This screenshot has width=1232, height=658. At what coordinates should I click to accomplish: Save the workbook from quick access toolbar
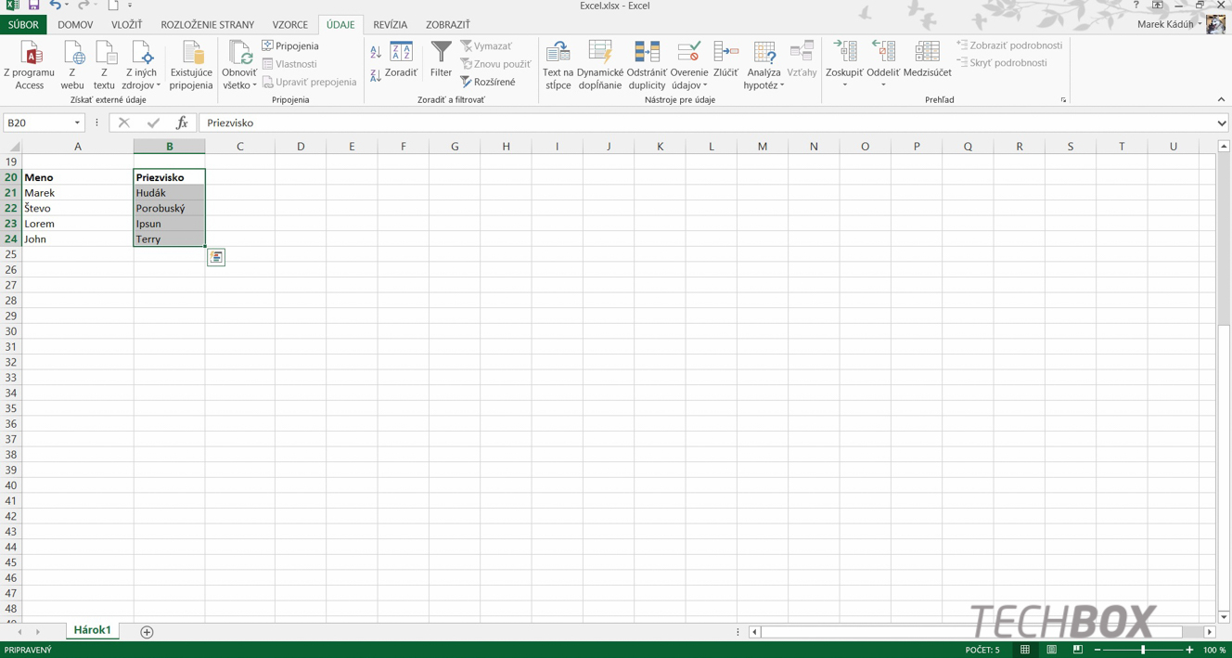tap(33, 6)
